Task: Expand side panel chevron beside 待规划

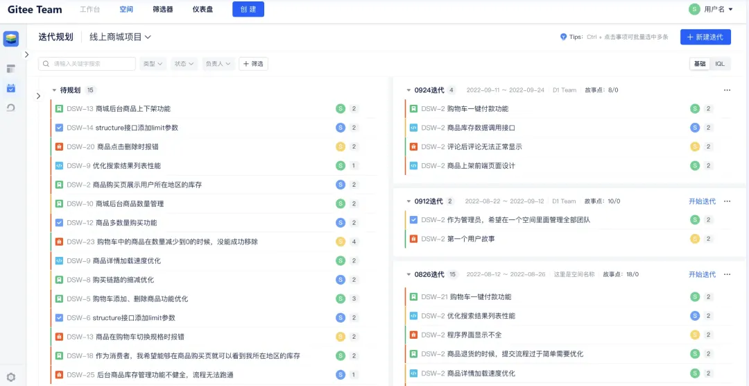Action: [39, 96]
